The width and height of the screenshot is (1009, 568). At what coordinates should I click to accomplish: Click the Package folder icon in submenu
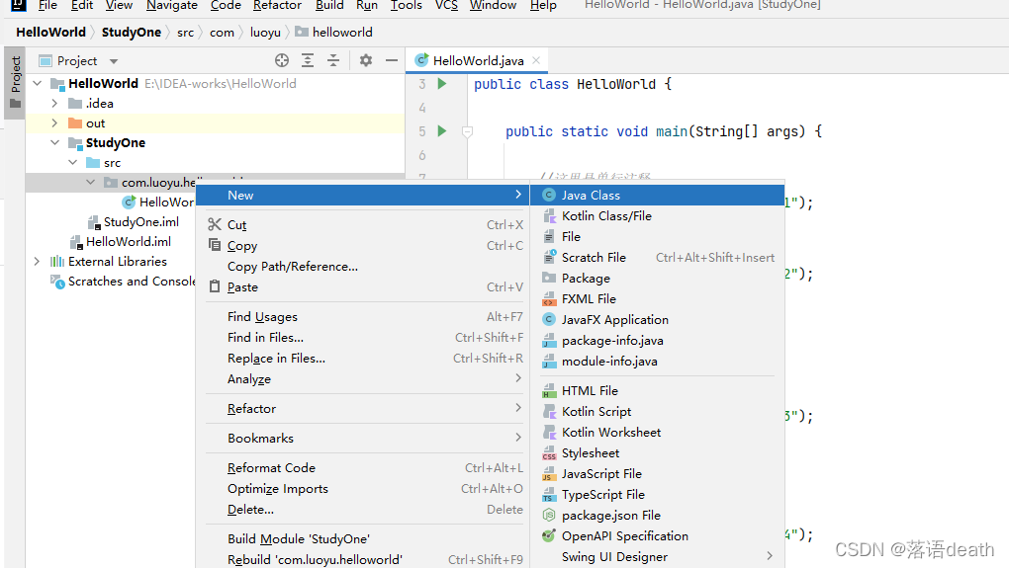tap(549, 278)
